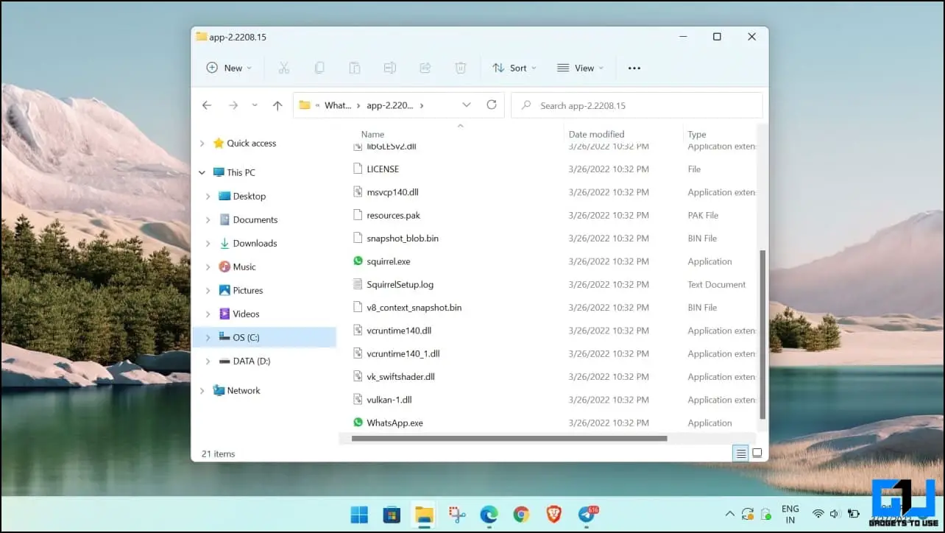945x533 pixels.
Task: Click the horizontal scrollbar thumb
Action: [509, 438]
